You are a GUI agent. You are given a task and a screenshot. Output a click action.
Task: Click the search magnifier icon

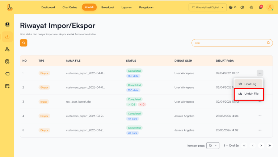tap(268, 43)
